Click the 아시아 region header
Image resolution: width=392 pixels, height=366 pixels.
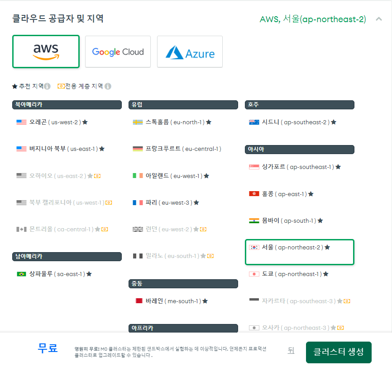[300, 150]
